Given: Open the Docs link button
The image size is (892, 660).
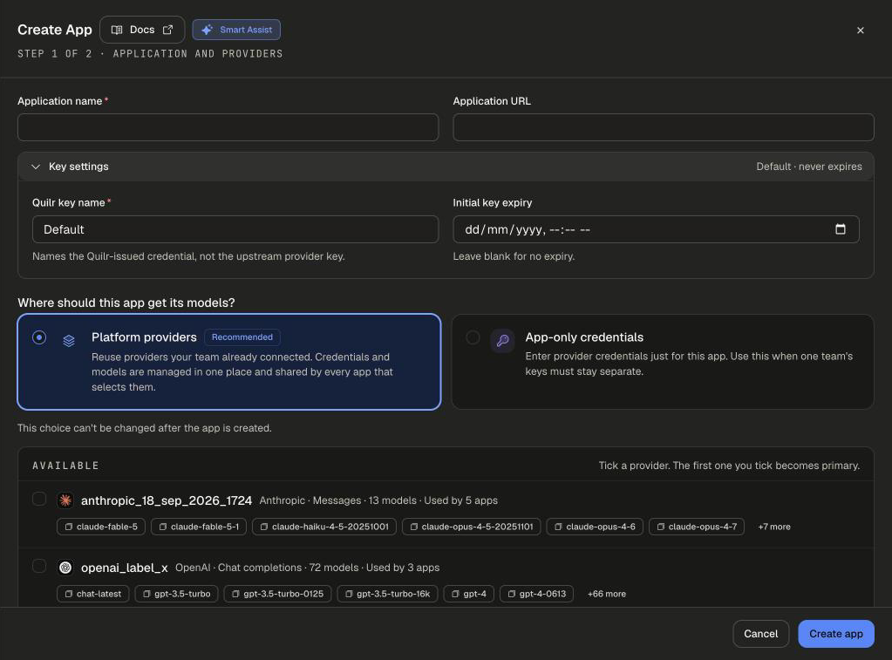Looking at the screenshot, I should click(x=142, y=30).
